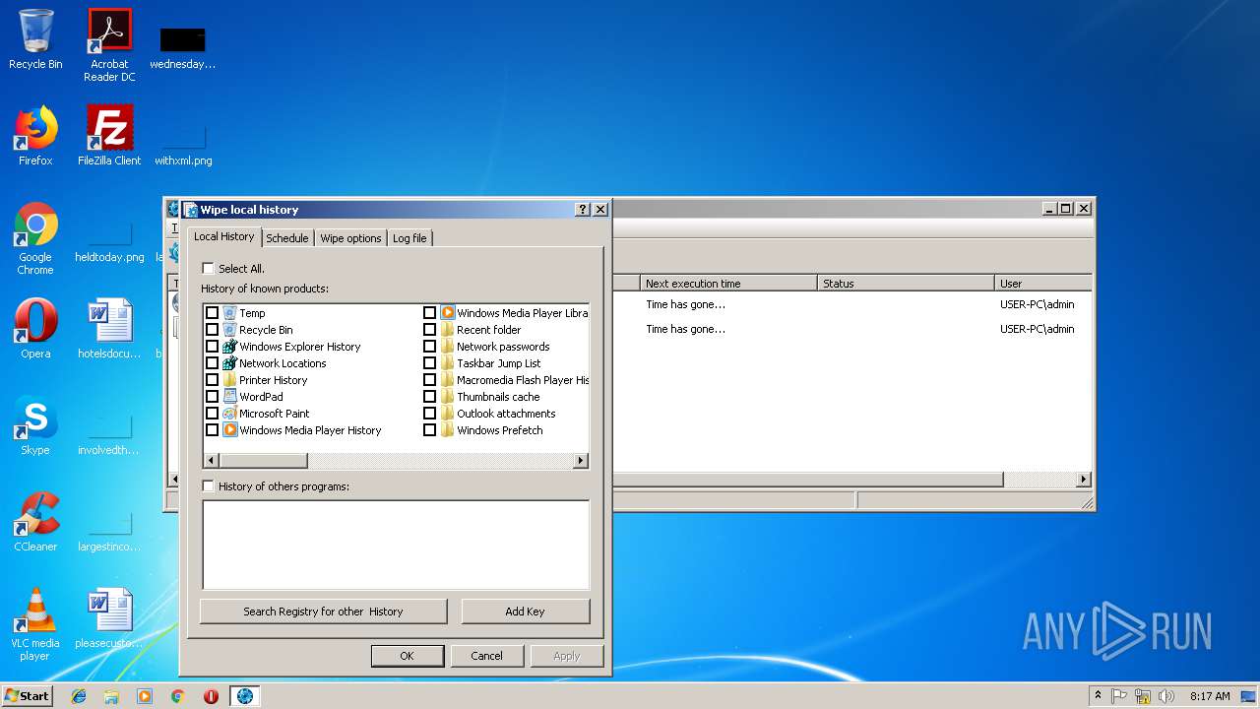Check the Select All checkbox
Image resolution: width=1260 pixels, height=709 pixels.
(x=208, y=268)
